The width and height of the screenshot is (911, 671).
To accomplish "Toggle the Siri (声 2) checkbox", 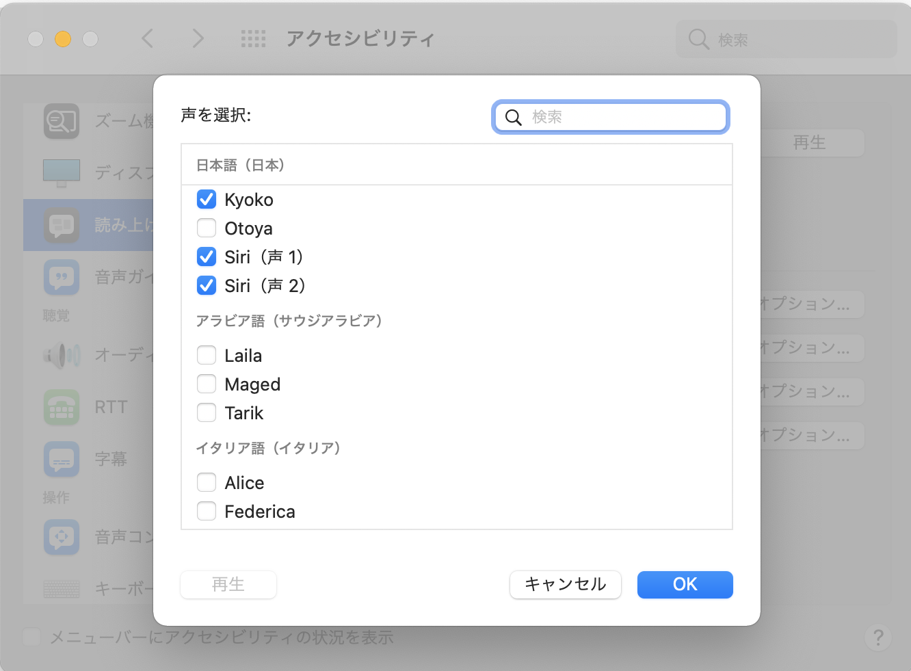I will click(207, 285).
